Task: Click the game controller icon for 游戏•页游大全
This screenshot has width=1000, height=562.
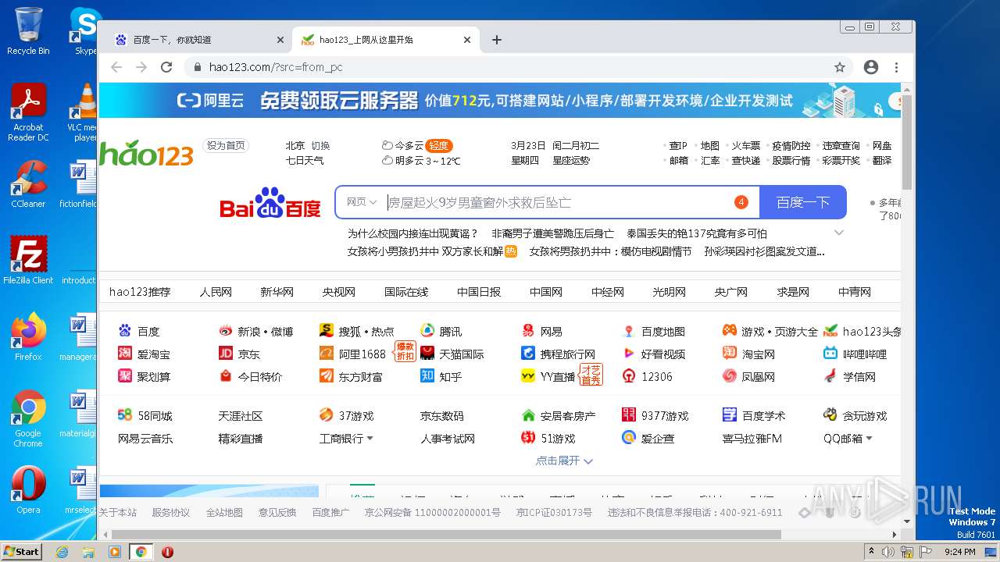Action: (730, 331)
